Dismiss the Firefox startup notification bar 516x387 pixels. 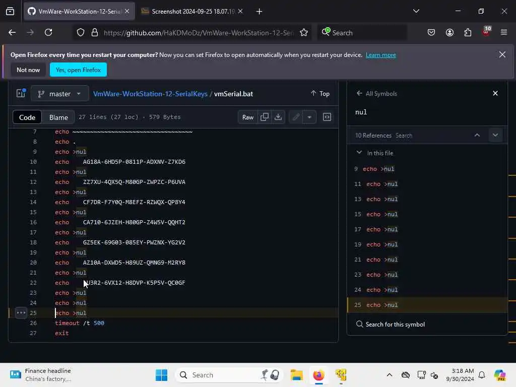pyautogui.click(x=502, y=54)
